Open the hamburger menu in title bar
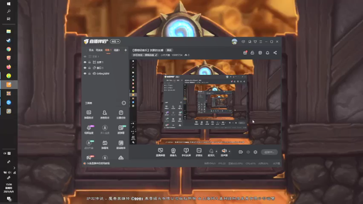This screenshot has height=204, width=363. (260, 42)
